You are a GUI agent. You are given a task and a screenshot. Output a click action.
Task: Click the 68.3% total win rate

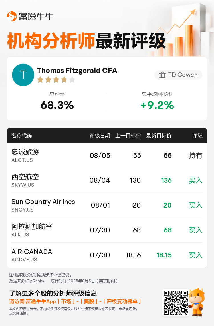(x=57, y=105)
